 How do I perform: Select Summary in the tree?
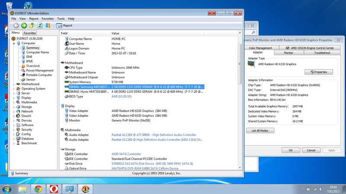point(33,48)
